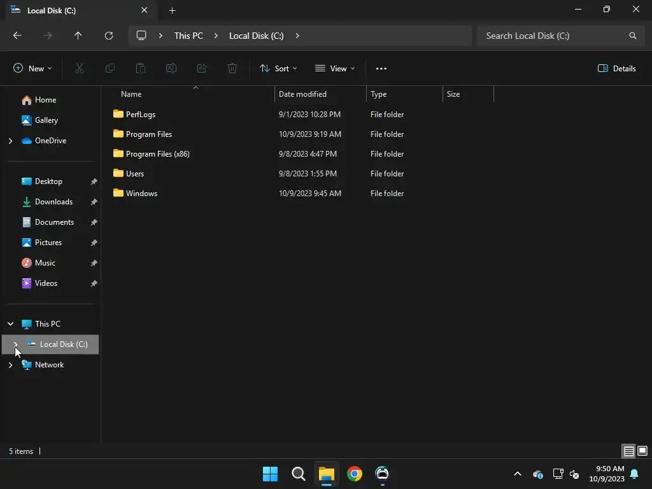
Task: Collapse the This PC tree node
Action: click(10, 324)
